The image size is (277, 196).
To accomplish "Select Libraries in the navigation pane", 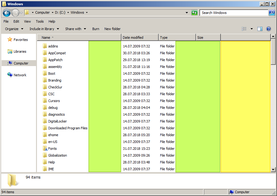I will tap(17, 51).
